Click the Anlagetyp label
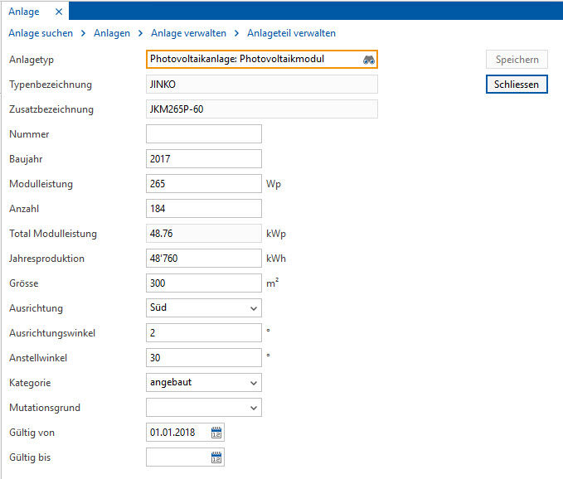 pyautogui.click(x=32, y=60)
